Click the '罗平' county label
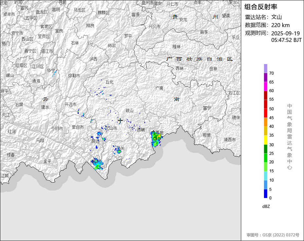Viewport: 304px width, 241px height. tap(128, 36)
